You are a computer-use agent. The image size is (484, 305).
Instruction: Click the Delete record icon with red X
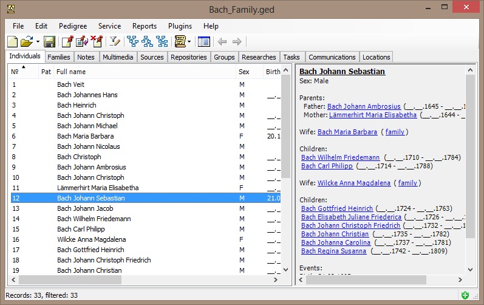click(96, 42)
